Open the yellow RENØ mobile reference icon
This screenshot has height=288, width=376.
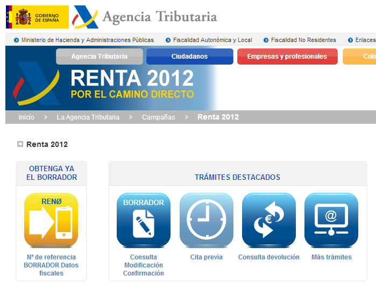click(x=51, y=220)
